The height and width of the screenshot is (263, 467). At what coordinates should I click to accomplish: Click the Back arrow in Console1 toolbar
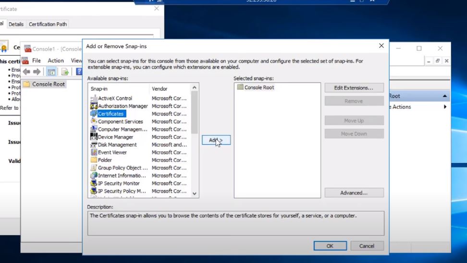(26, 71)
